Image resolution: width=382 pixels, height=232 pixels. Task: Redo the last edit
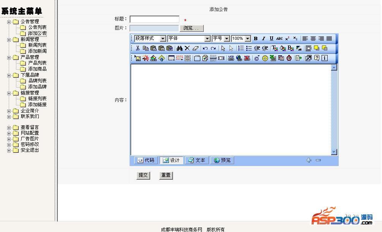coord(213,48)
